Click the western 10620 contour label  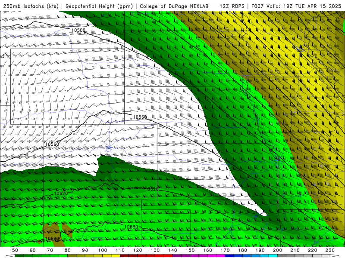pyautogui.click(x=61, y=193)
